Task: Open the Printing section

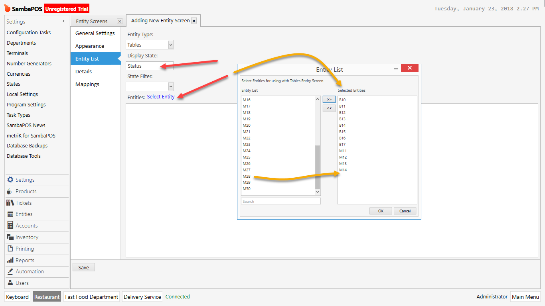Action: coord(23,249)
